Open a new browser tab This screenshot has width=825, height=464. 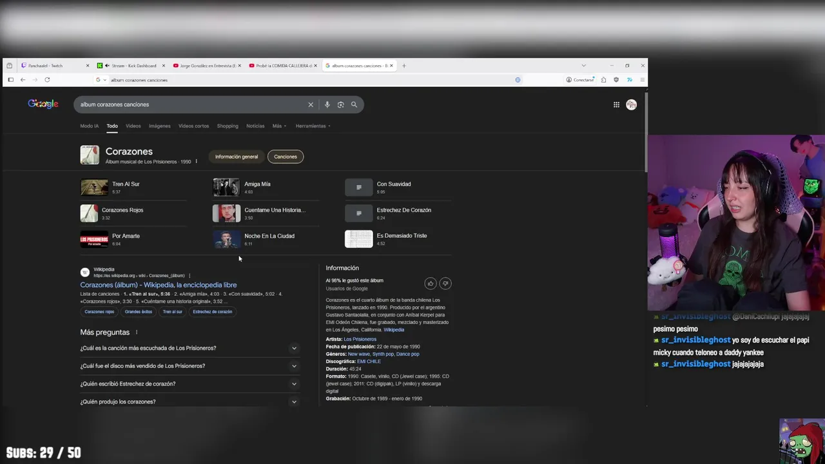pos(404,66)
